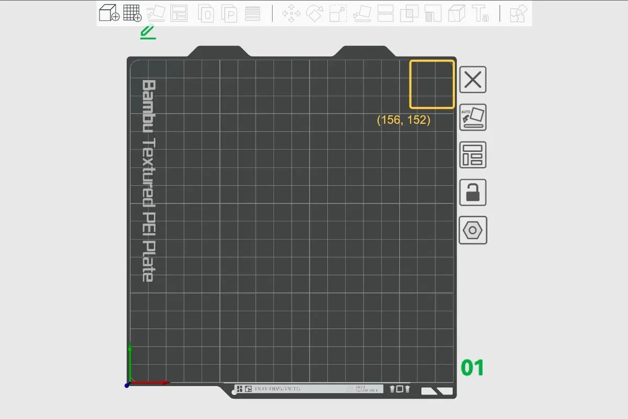This screenshot has width=628, height=419.
Task: Click the plate's Auto orient button
Action: click(473, 117)
